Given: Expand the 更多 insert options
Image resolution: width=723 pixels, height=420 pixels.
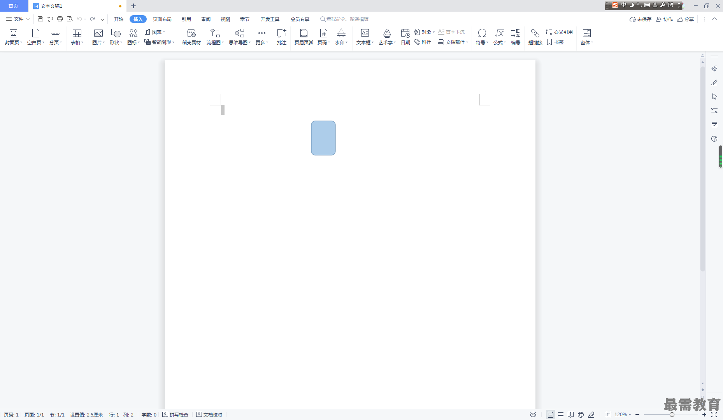Looking at the screenshot, I should tap(262, 37).
